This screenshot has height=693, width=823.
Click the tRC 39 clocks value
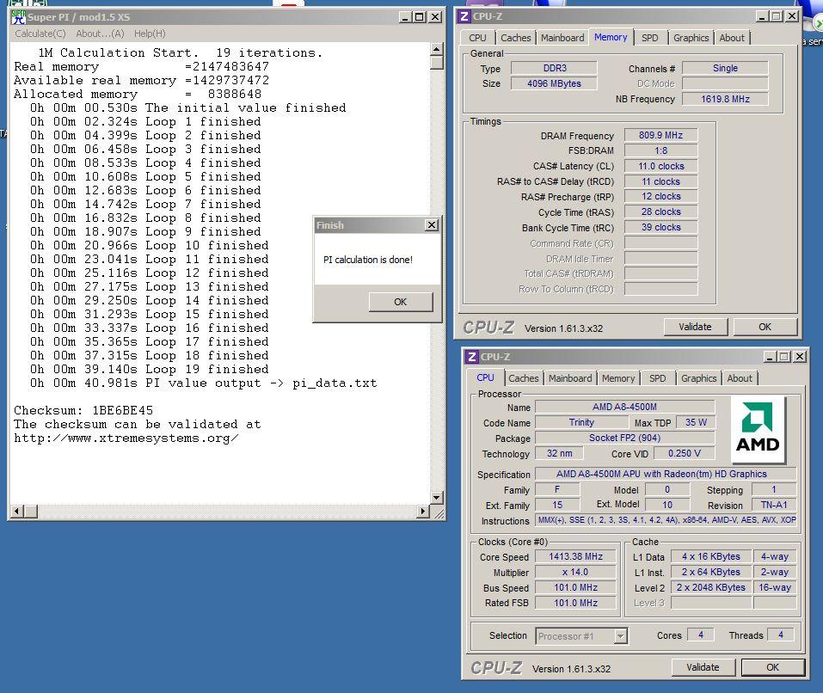pos(660,228)
